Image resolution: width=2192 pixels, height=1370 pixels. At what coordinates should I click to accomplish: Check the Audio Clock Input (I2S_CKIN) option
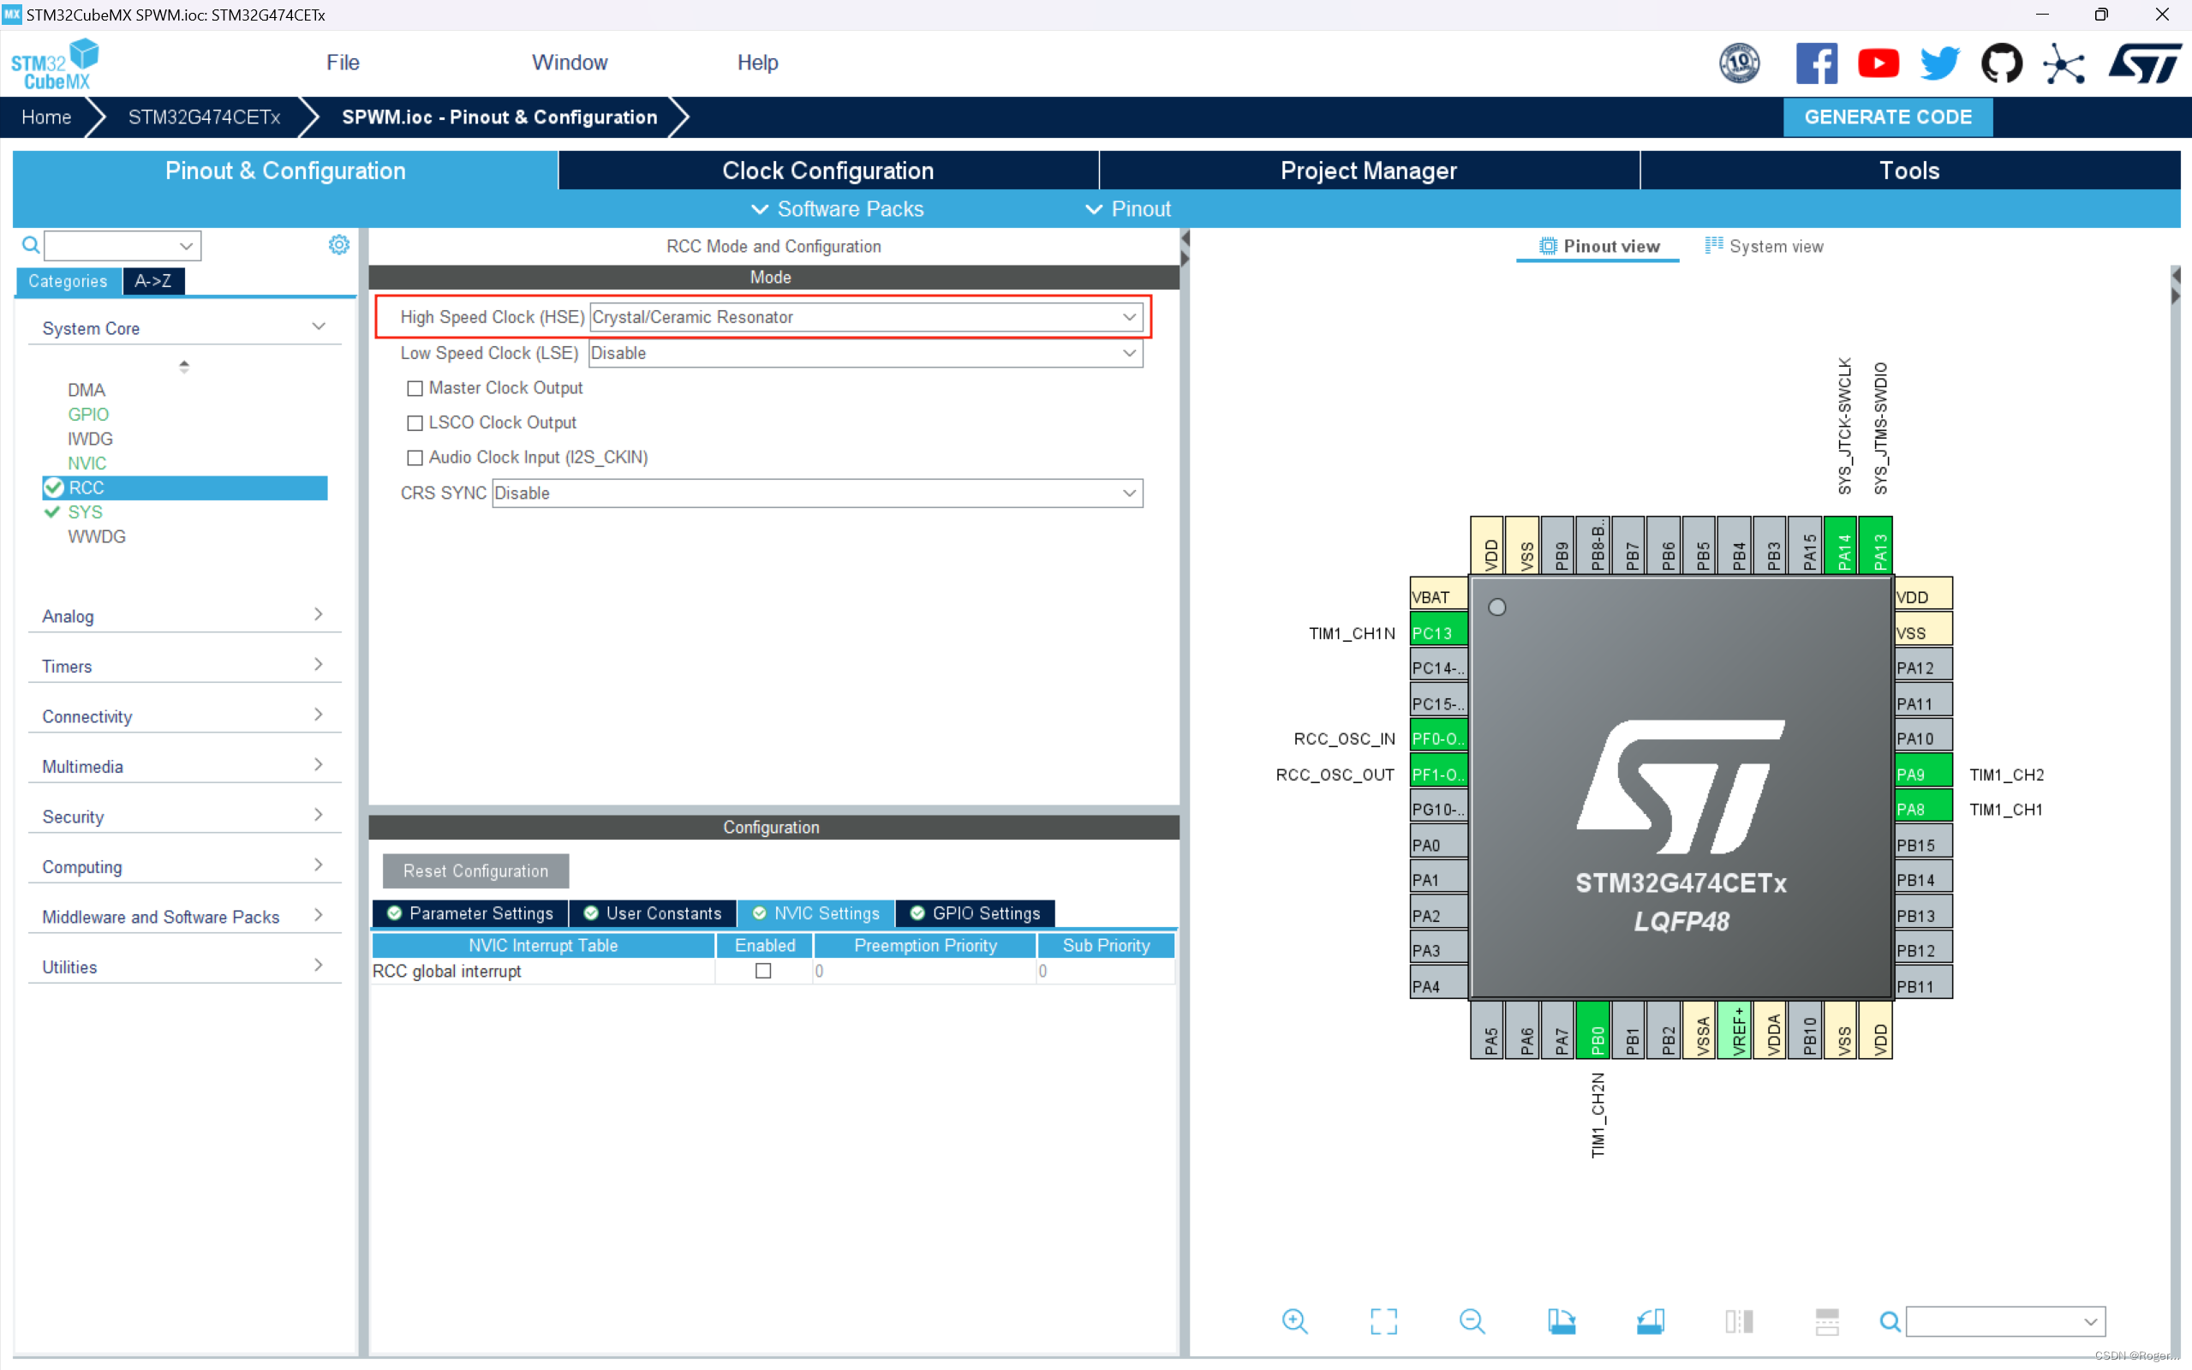415,458
